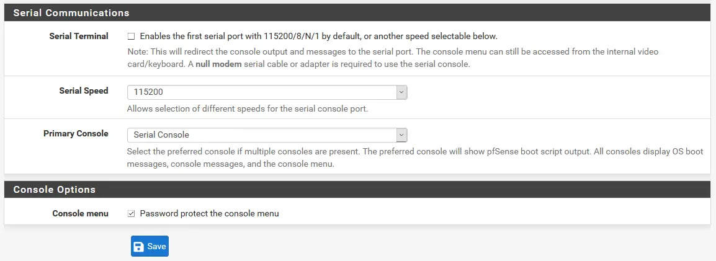Image resolution: width=716 pixels, height=261 pixels.
Task: Click the Serial Communications section header
Action: [71, 13]
